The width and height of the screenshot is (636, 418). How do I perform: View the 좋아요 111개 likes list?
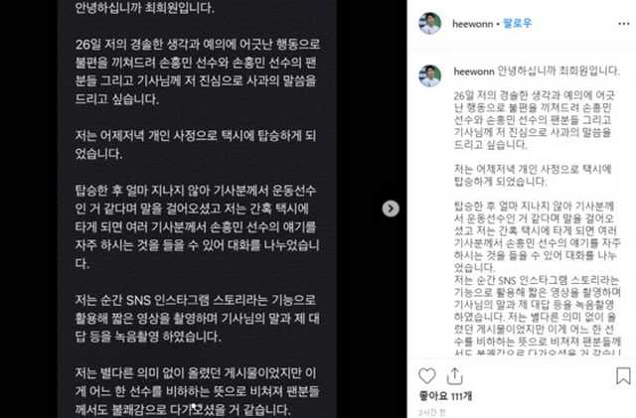tap(445, 396)
